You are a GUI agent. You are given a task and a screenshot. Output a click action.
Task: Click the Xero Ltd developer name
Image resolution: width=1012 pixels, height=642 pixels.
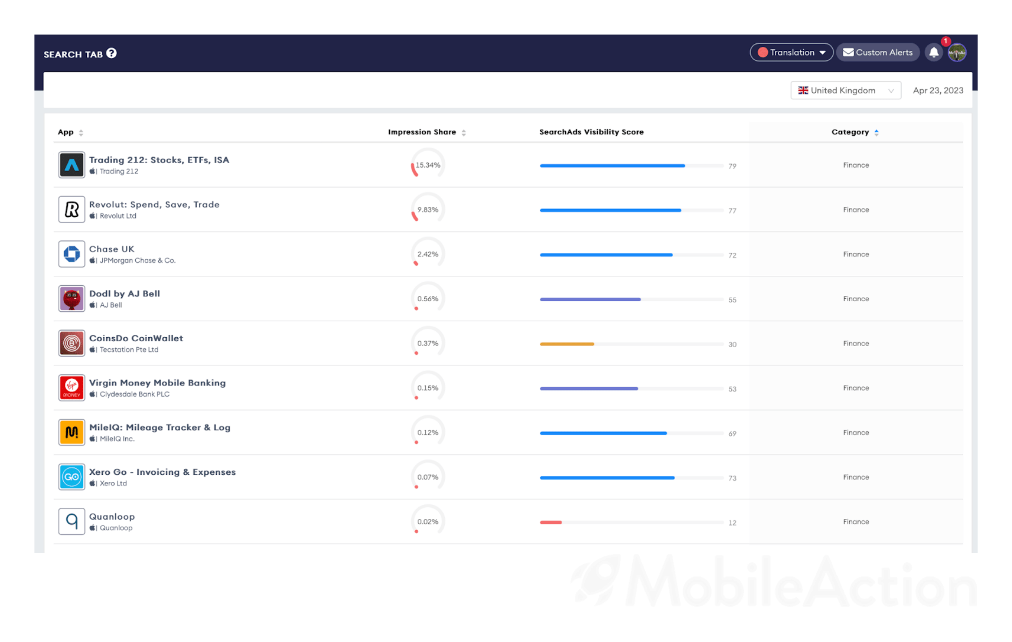(x=113, y=483)
